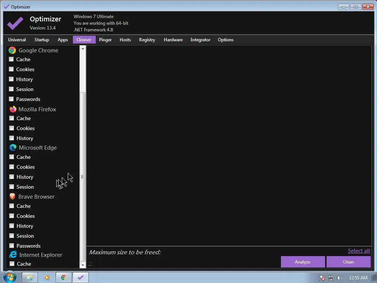The width and height of the screenshot is (377, 283).
Task: Open the Pinger tab
Action: pyautogui.click(x=105, y=40)
